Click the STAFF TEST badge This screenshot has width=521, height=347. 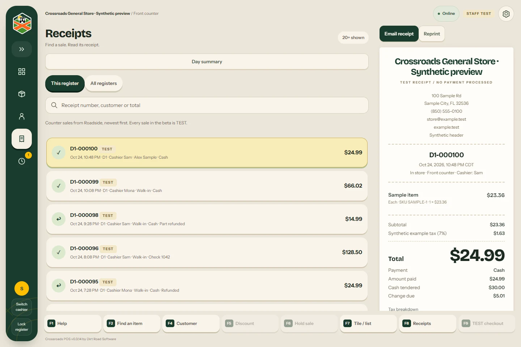click(x=479, y=14)
